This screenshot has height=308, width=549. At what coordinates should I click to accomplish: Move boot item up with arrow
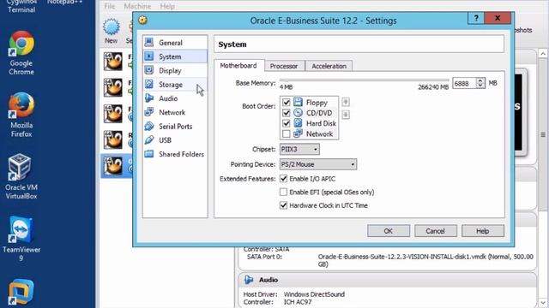pos(346,102)
